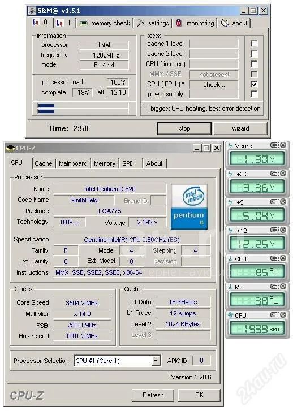Click the S&M frequency 1202MHz field

[104, 55]
